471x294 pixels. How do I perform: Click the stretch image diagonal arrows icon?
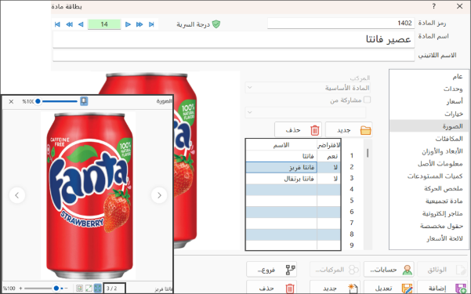[89, 289]
